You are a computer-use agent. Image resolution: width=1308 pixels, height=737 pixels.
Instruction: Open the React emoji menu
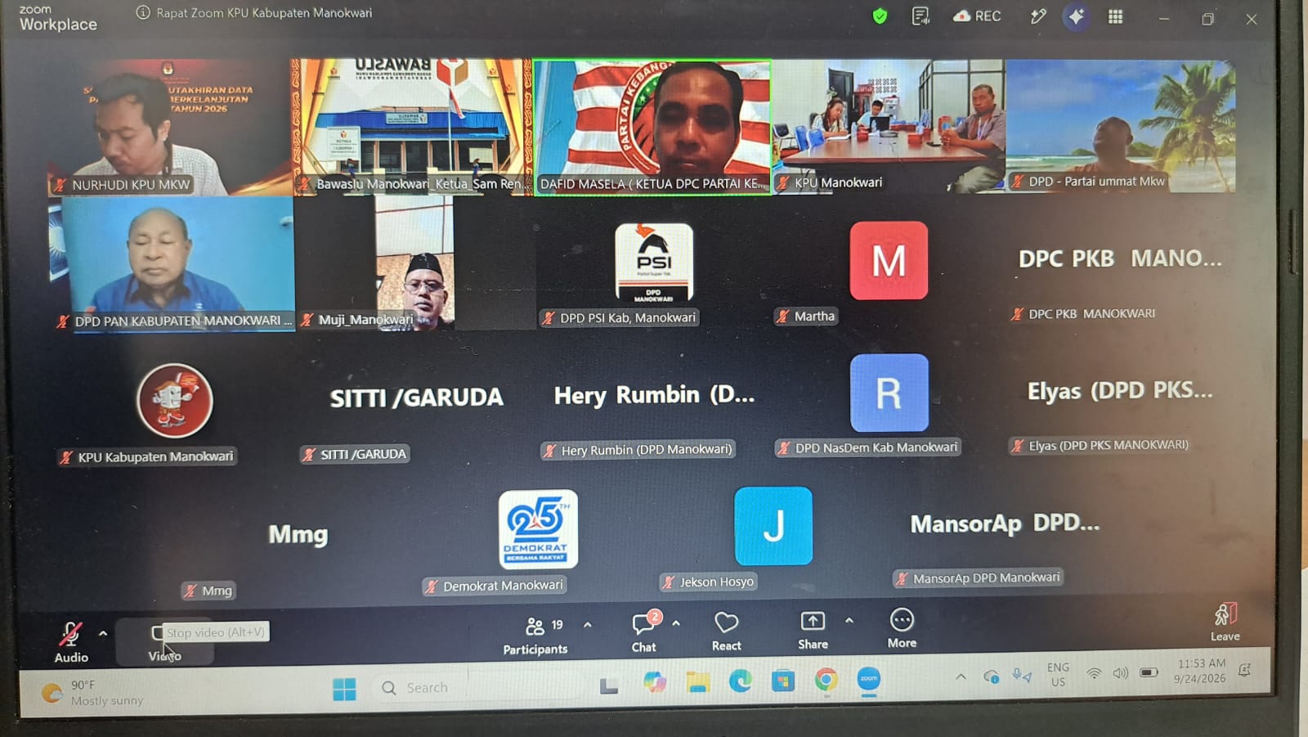[726, 632]
